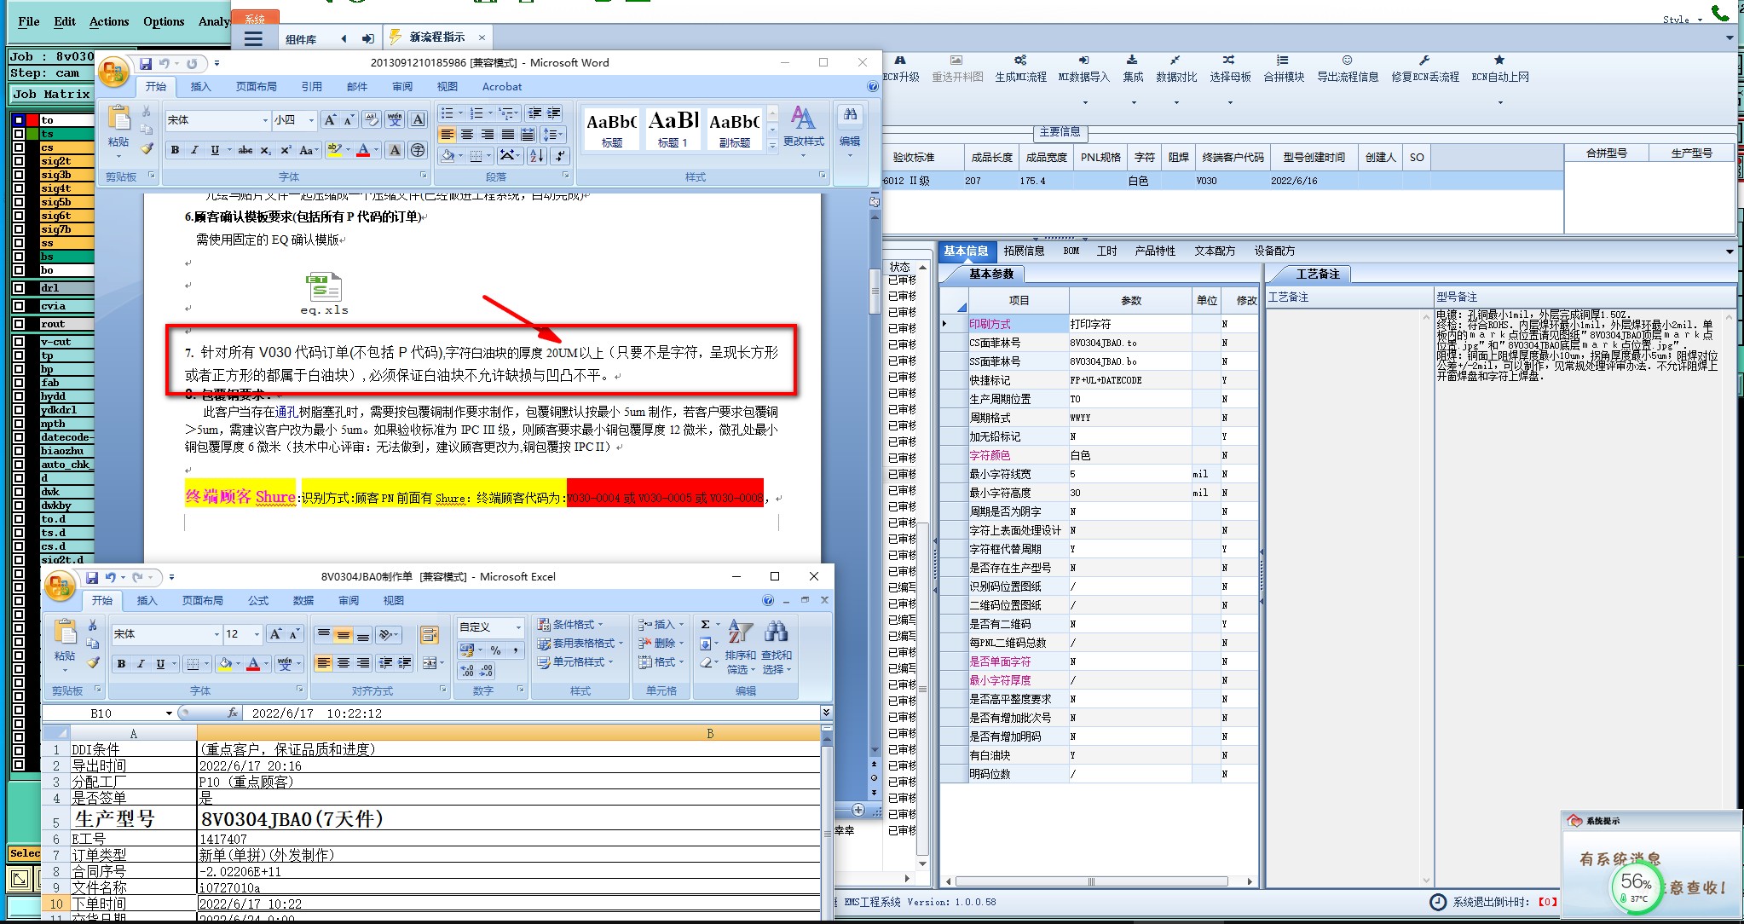
Task: Open the 页面布局 tab in Word
Action: pyautogui.click(x=256, y=87)
